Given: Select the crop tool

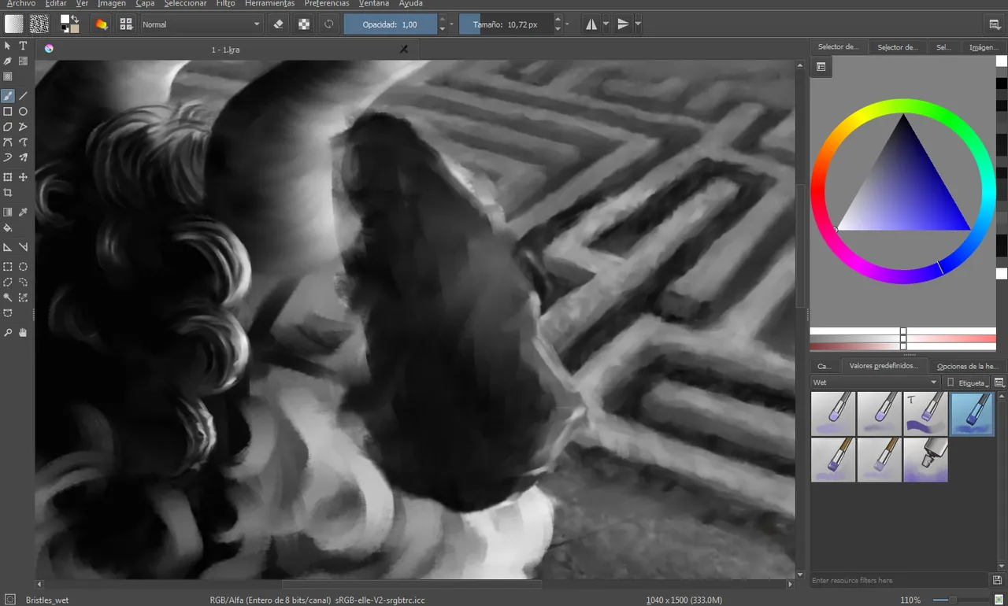Looking at the screenshot, I should tap(8, 192).
